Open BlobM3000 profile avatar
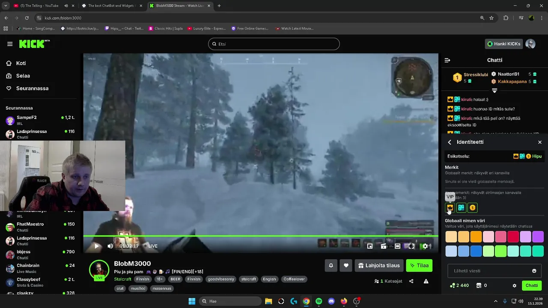 coord(99,269)
